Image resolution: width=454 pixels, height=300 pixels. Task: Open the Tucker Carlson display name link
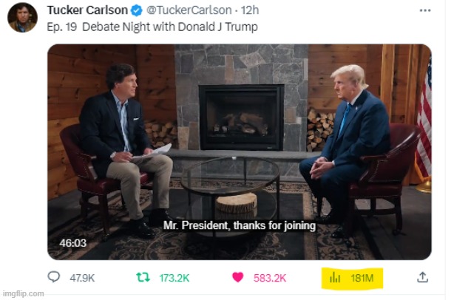87,10
